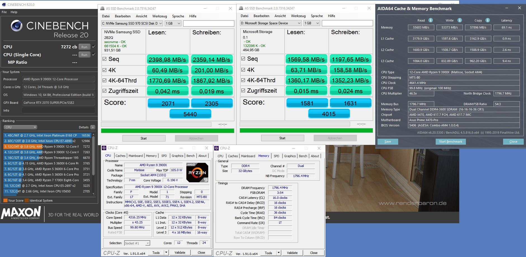526x257 pixels.
Task: Click Start Benchmark in AIDA64
Action: pos(450,142)
